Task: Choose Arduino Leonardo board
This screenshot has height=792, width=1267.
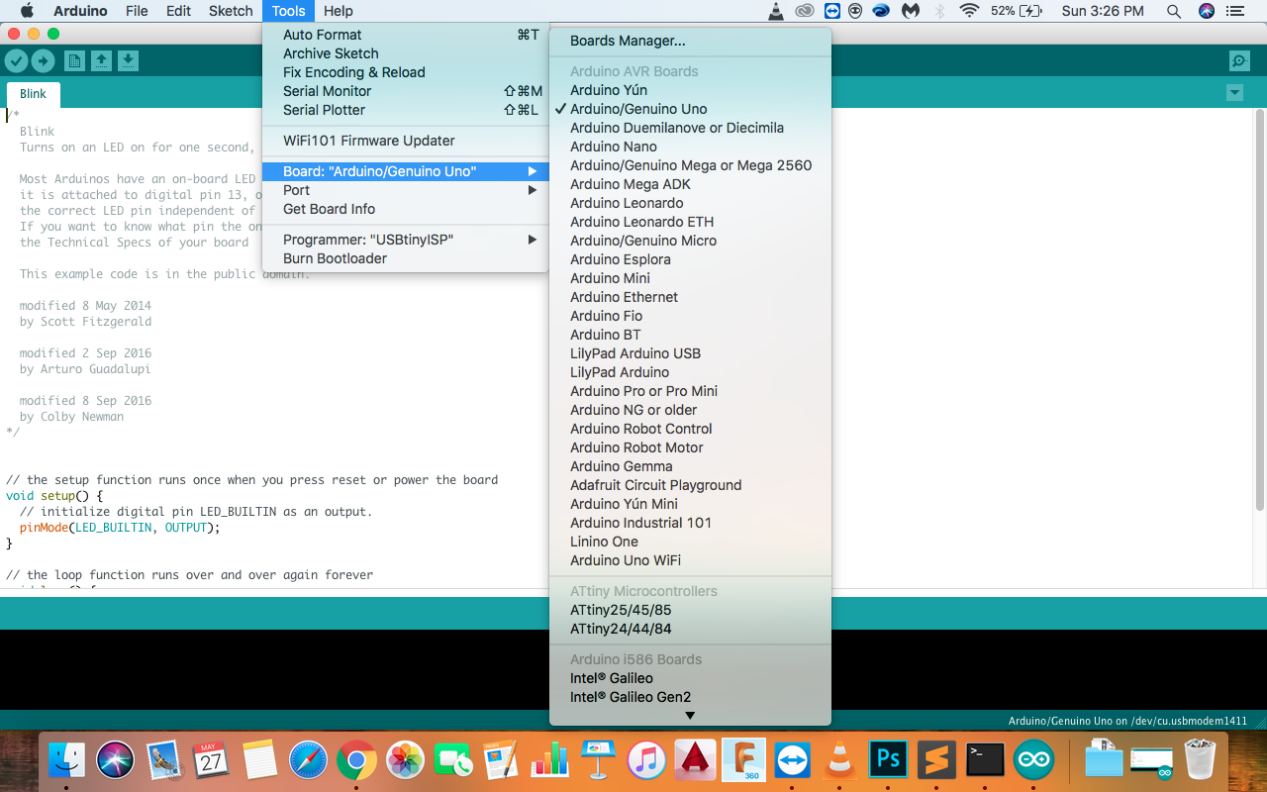Action: [690, 203]
